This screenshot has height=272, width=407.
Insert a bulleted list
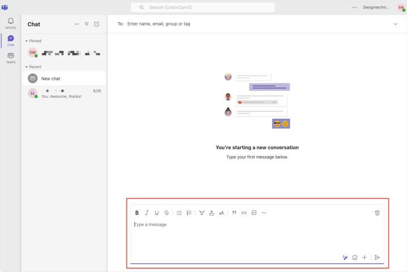[179, 213]
